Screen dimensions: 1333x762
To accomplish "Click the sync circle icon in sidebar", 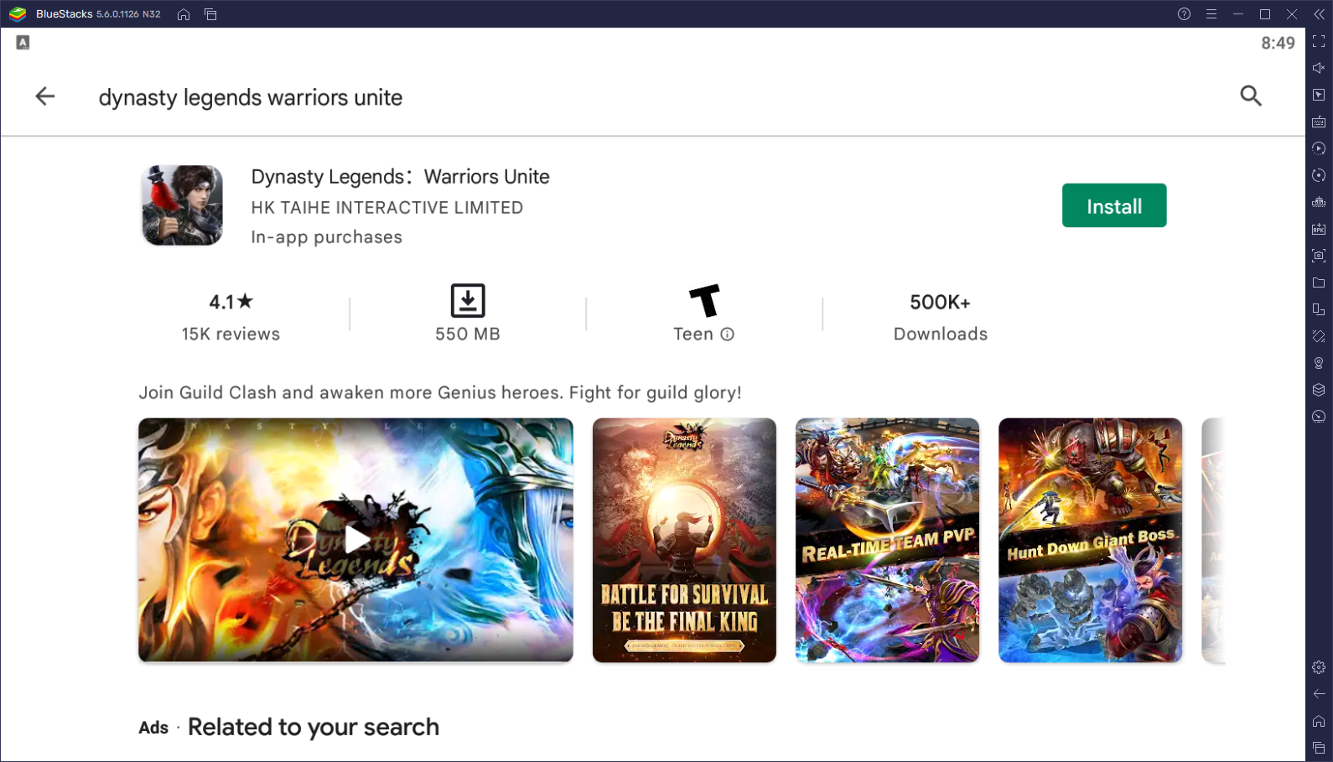I will [x=1319, y=175].
